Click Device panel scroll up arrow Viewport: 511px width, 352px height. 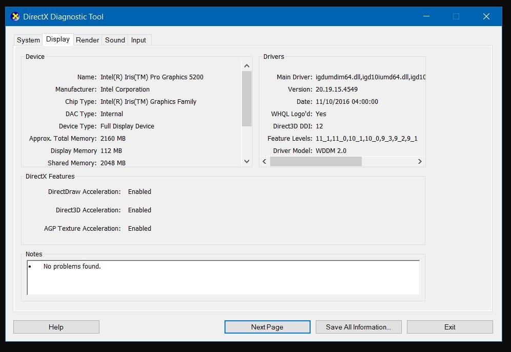(247, 66)
